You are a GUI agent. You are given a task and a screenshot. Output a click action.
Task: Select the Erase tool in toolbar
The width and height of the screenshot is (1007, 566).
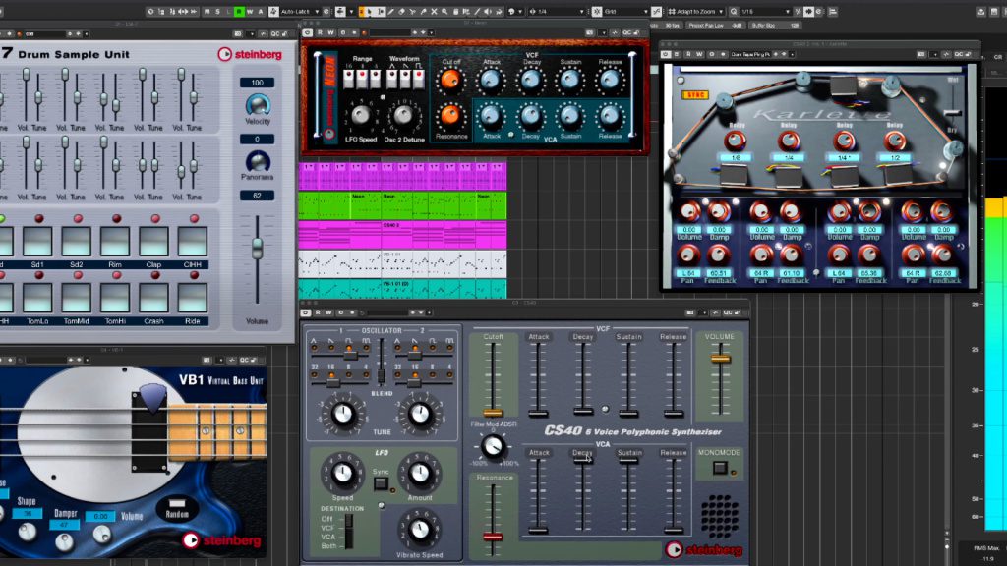(x=402, y=12)
